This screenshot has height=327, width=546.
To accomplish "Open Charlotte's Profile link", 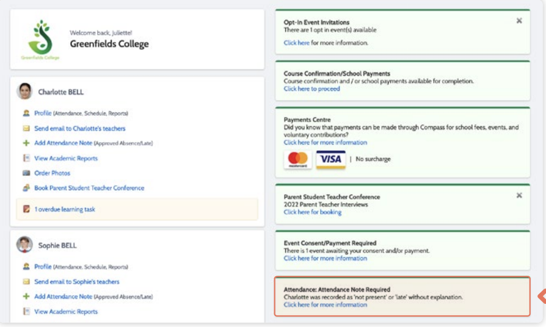I will [43, 113].
